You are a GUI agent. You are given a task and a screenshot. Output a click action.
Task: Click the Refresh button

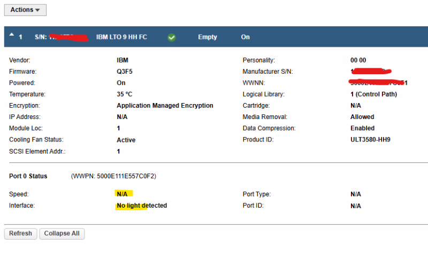point(20,234)
